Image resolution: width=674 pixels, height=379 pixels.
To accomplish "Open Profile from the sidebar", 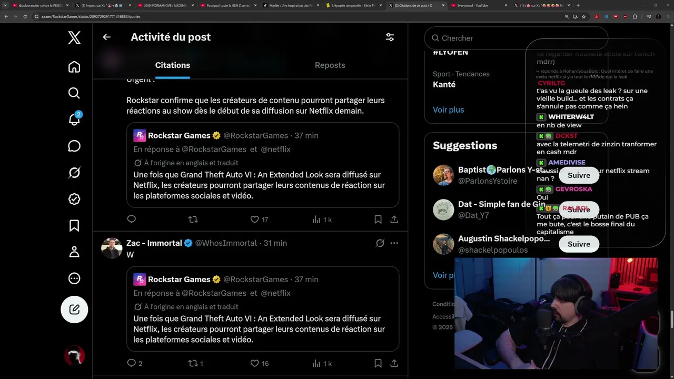I will click(x=74, y=252).
